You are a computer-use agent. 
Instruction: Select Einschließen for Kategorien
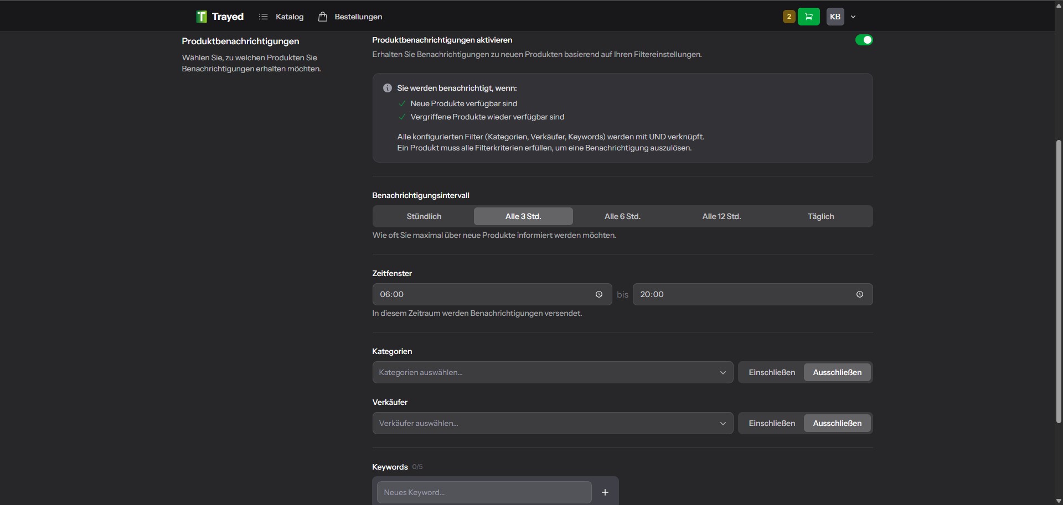point(772,372)
